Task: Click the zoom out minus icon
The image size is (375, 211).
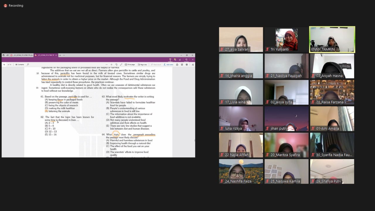Action: tap(107, 65)
